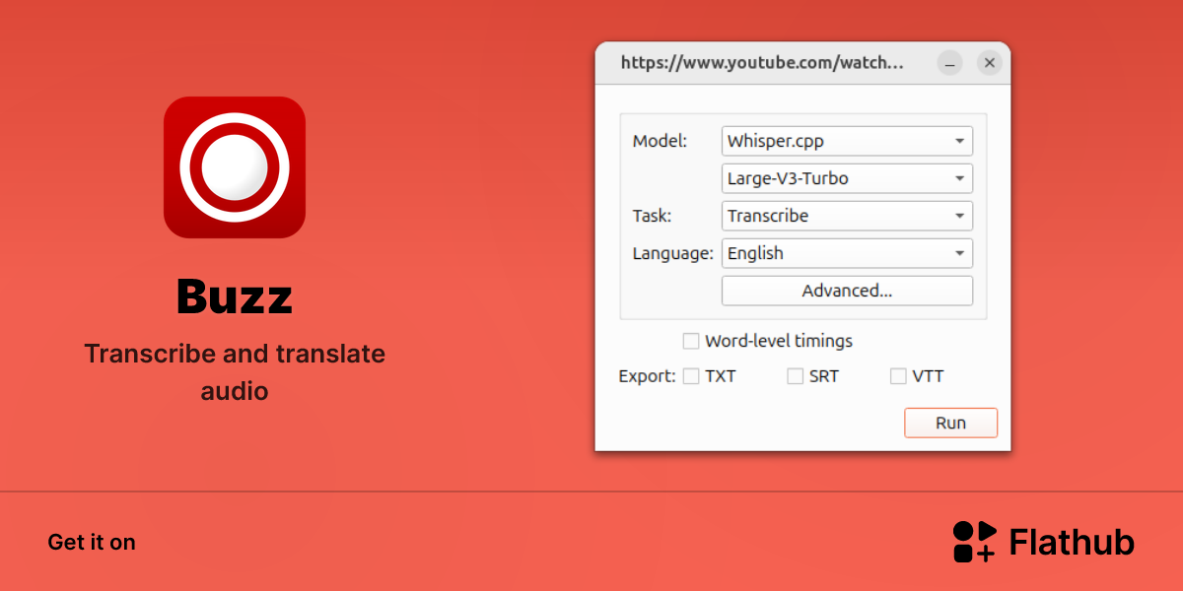Screen dimensions: 1183x591
Task: Open the Transcribe task dropdown
Action: click(x=847, y=216)
